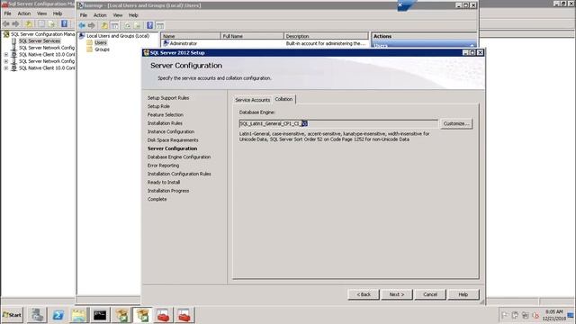Click Instance Configuration step
Image resolution: width=576 pixels, height=324 pixels.
(171, 131)
